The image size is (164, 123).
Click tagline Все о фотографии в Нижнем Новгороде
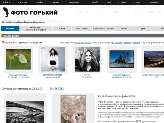coord(24,22)
